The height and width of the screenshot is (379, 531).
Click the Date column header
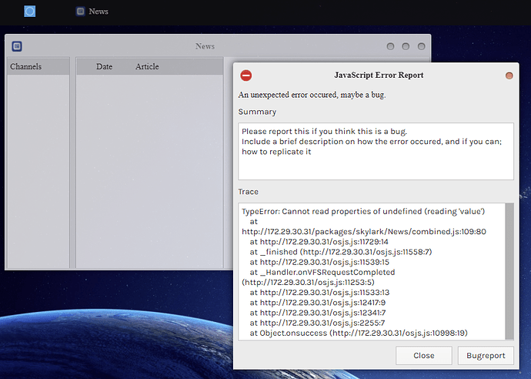(104, 66)
